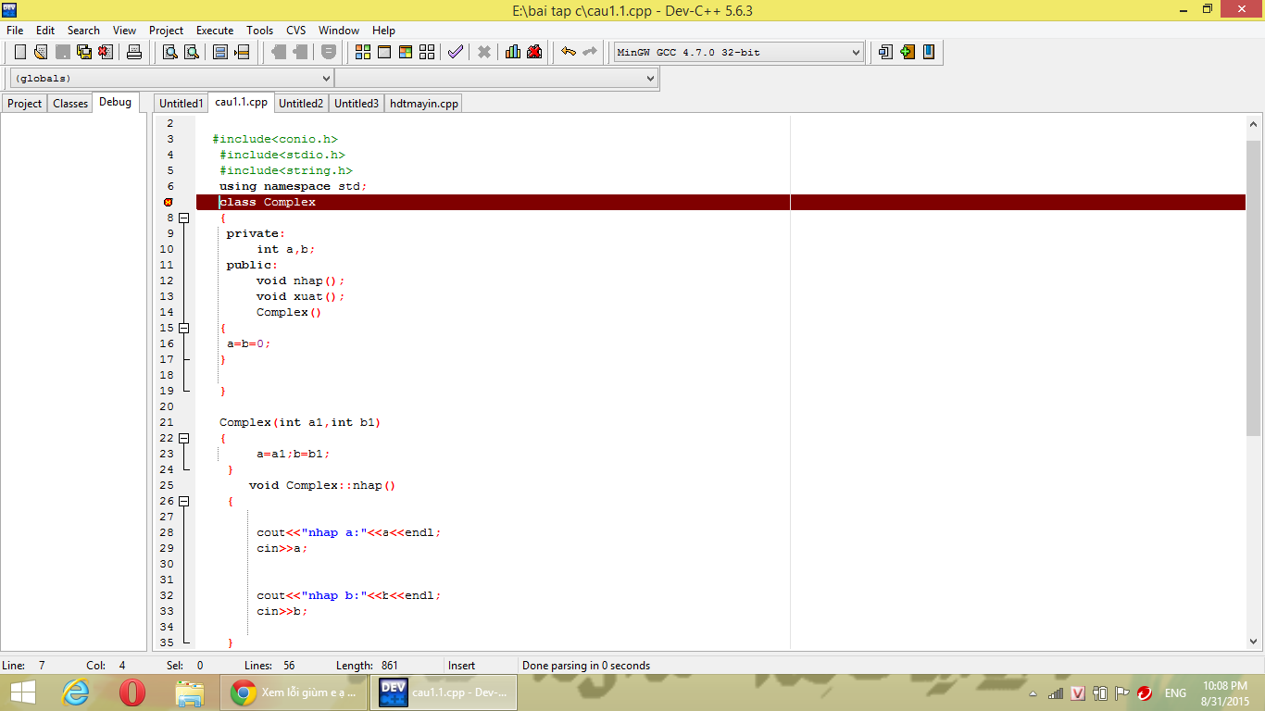Open the MinGW GCC compiler dropdown
The width and height of the screenshot is (1265, 711).
click(856, 53)
